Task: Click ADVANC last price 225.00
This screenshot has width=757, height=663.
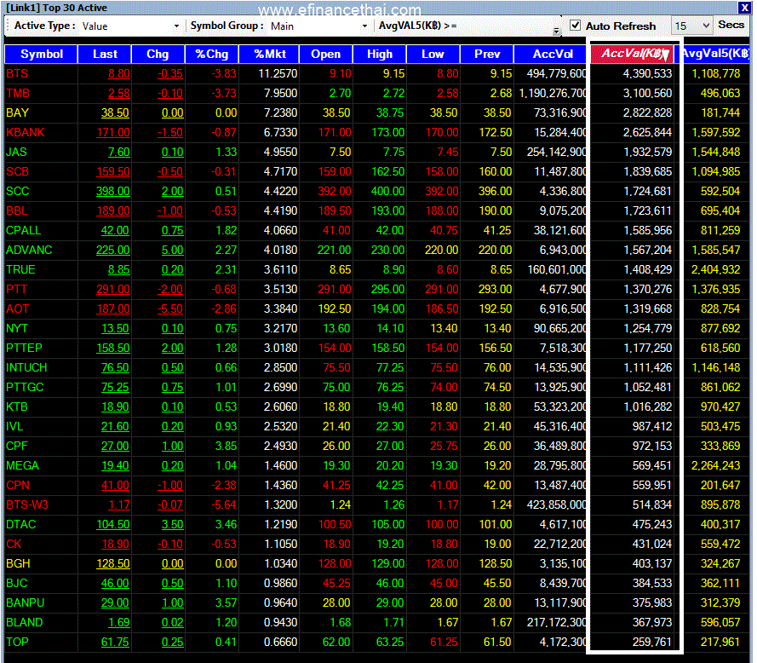Action: (x=113, y=250)
